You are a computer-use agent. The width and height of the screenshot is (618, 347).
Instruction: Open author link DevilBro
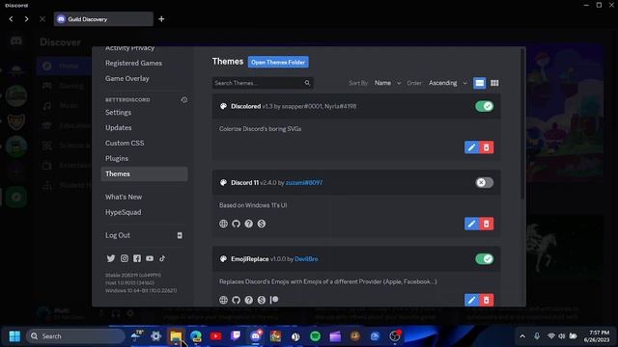pyautogui.click(x=306, y=259)
